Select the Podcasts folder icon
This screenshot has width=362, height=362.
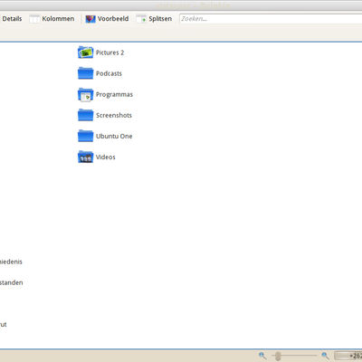pyautogui.click(x=85, y=73)
